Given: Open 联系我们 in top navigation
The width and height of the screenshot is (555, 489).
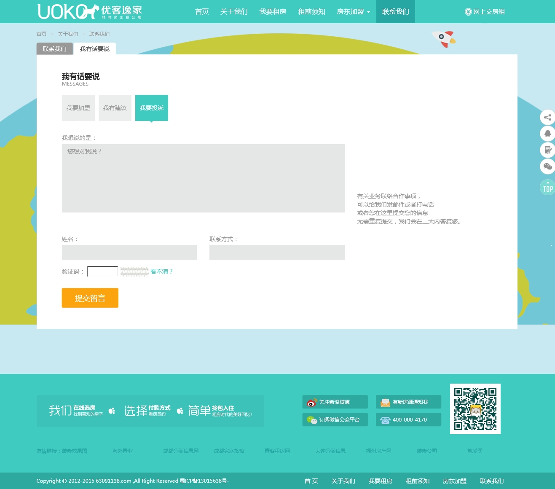Looking at the screenshot, I should click(396, 12).
